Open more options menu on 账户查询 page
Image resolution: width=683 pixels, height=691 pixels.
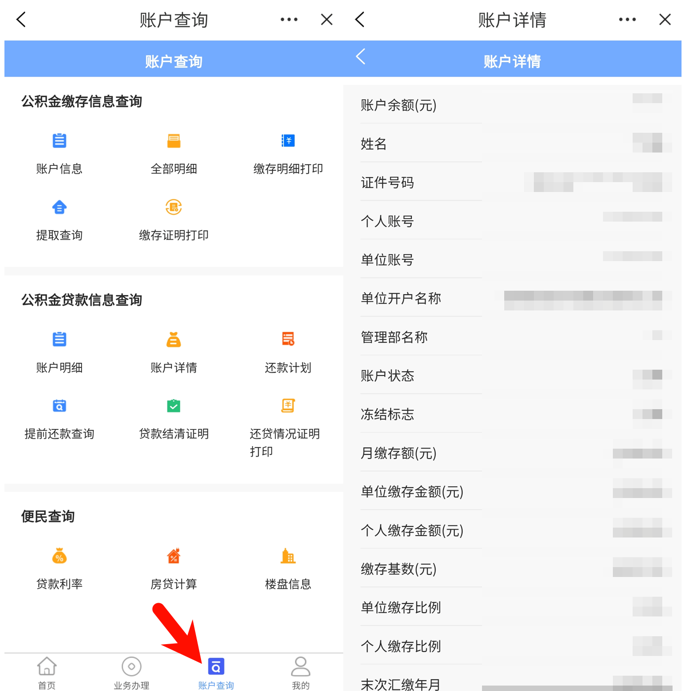tap(289, 20)
